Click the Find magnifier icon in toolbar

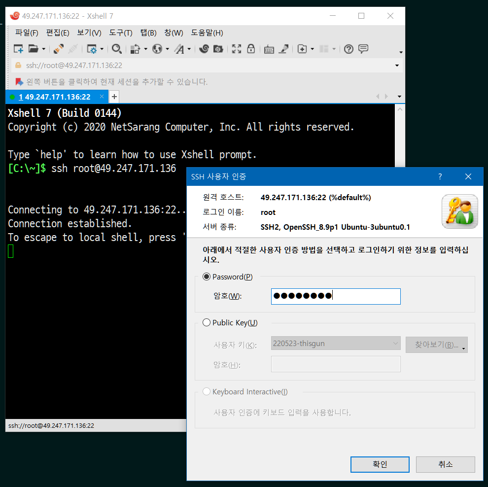(x=116, y=49)
